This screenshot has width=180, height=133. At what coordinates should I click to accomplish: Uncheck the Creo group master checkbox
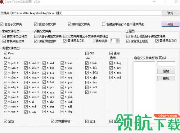click(5, 53)
